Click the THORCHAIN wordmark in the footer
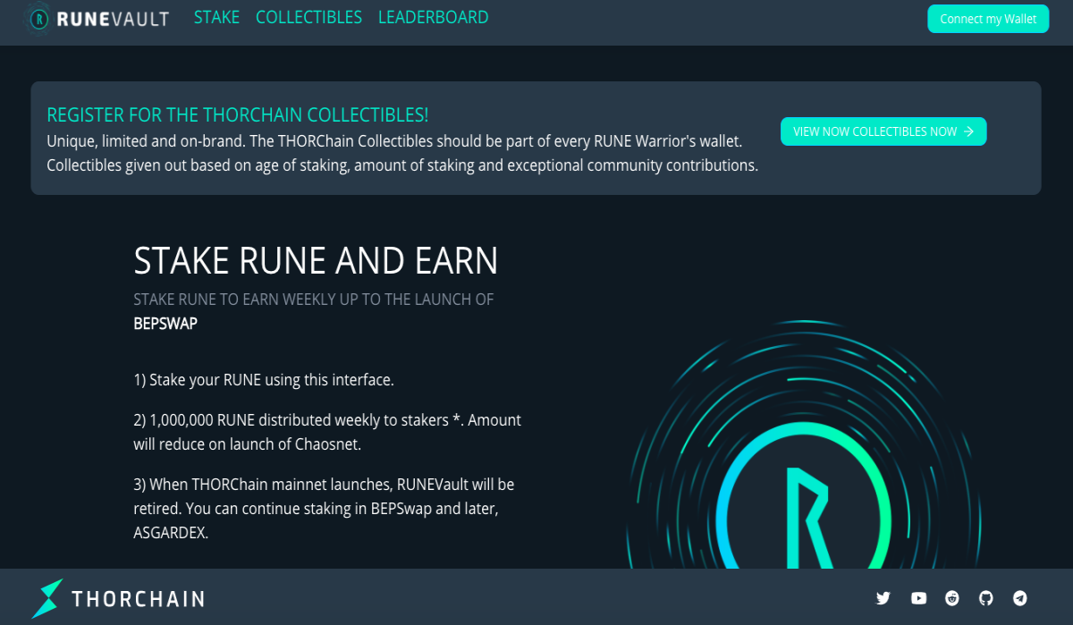This screenshot has height=625, width=1073. (138, 598)
